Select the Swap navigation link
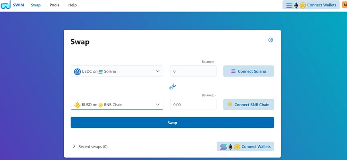Screen dimensions: 347x160 [x=36, y=5]
